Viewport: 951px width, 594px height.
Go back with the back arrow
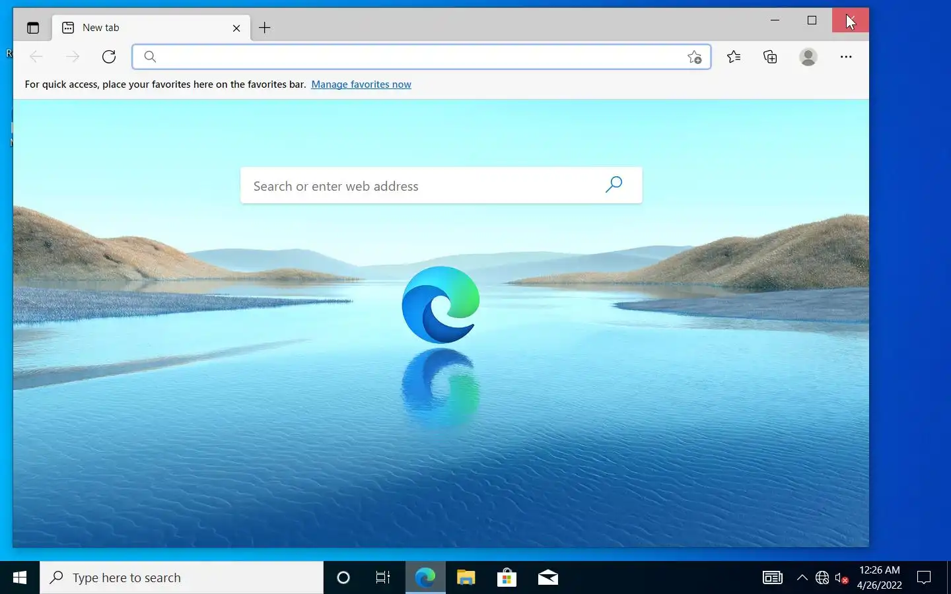[x=36, y=57]
